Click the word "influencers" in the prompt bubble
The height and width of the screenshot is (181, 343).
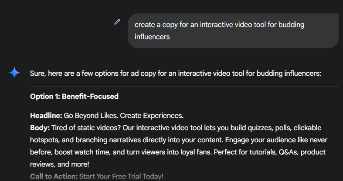(x=152, y=37)
